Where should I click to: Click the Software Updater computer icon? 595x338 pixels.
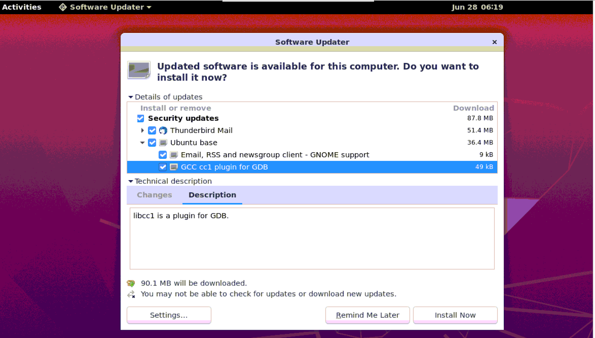pyautogui.click(x=139, y=70)
